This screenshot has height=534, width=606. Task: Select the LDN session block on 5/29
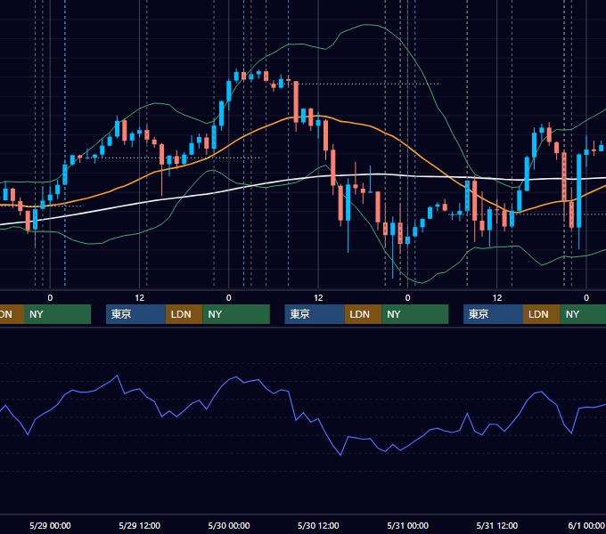pyautogui.click(x=184, y=314)
